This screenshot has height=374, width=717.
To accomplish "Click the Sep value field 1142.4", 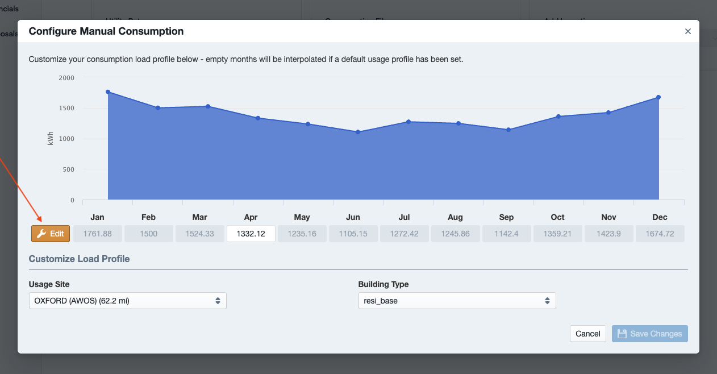I will [507, 234].
